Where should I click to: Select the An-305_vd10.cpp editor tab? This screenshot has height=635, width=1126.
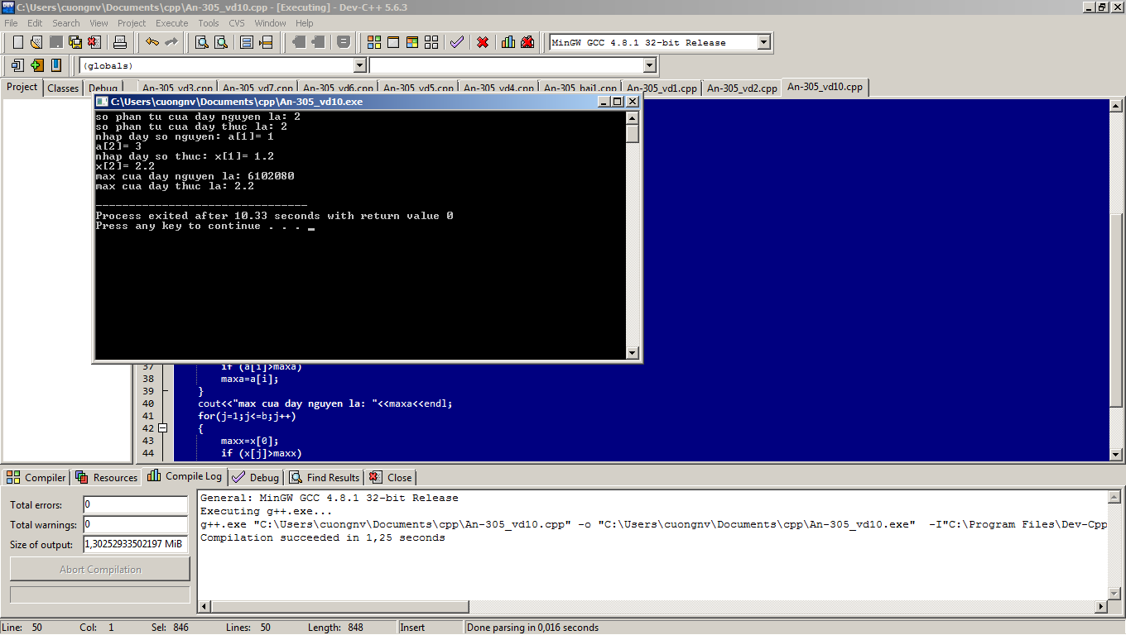point(825,86)
